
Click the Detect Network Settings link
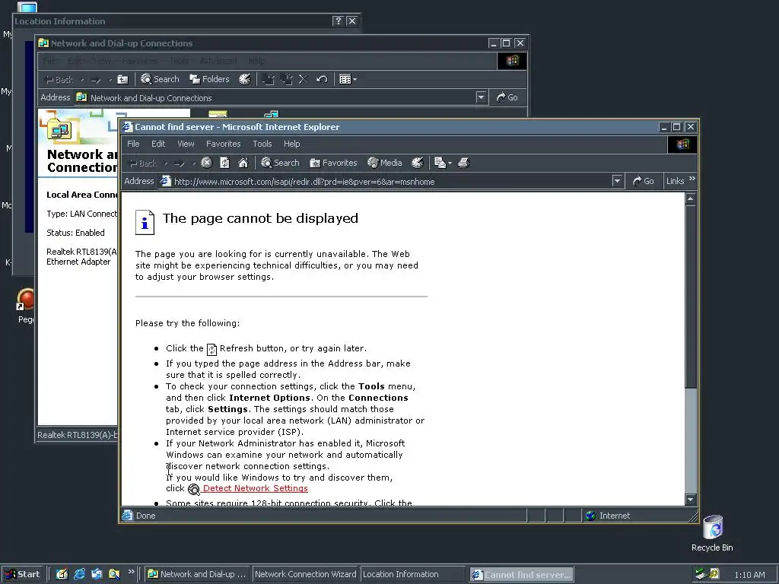255,488
